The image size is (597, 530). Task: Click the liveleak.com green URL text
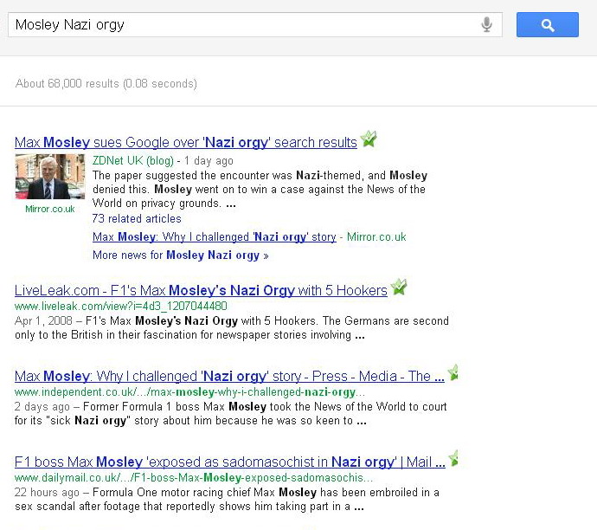coord(120,306)
